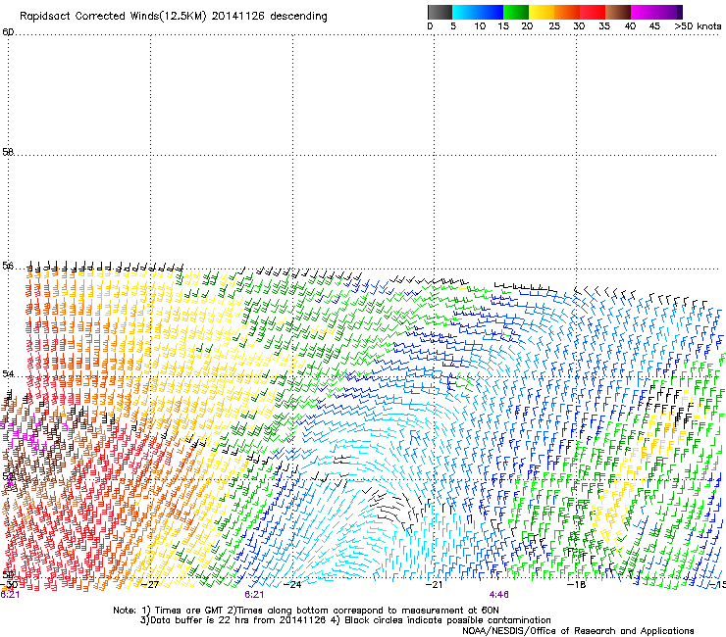Screen dimensions: 726x637
Task: Click the date label '20141126 descending'
Action: 270,17
